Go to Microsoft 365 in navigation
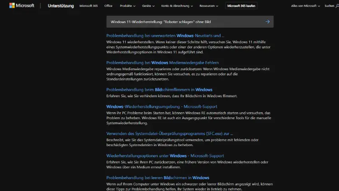 pyautogui.click(x=89, y=6)
